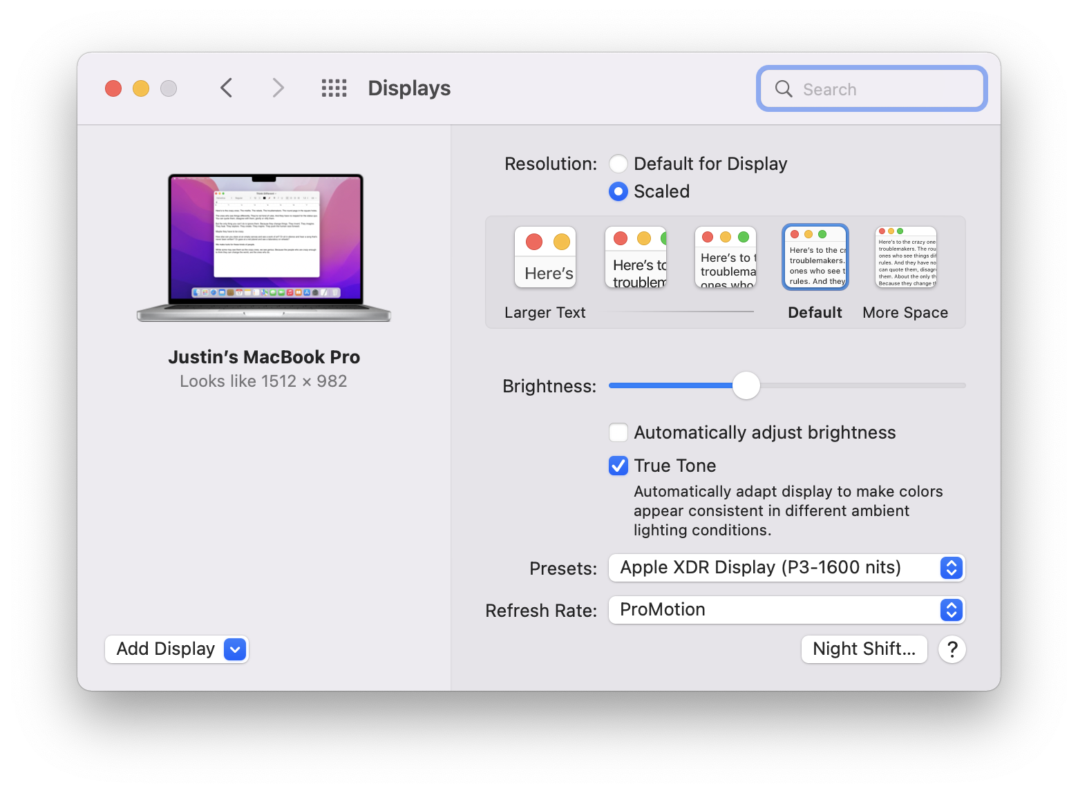Click the Brightness slider knob
The image size is (1078, 793).
tap(746, 385)
